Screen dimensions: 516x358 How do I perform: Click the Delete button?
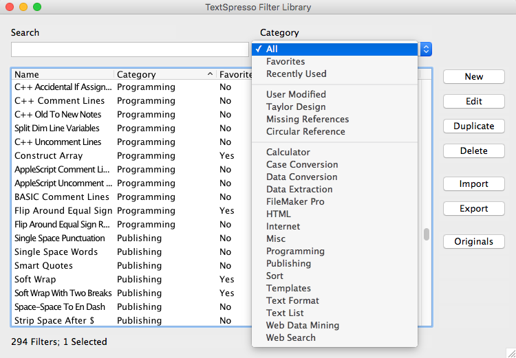tap(474, 151)
